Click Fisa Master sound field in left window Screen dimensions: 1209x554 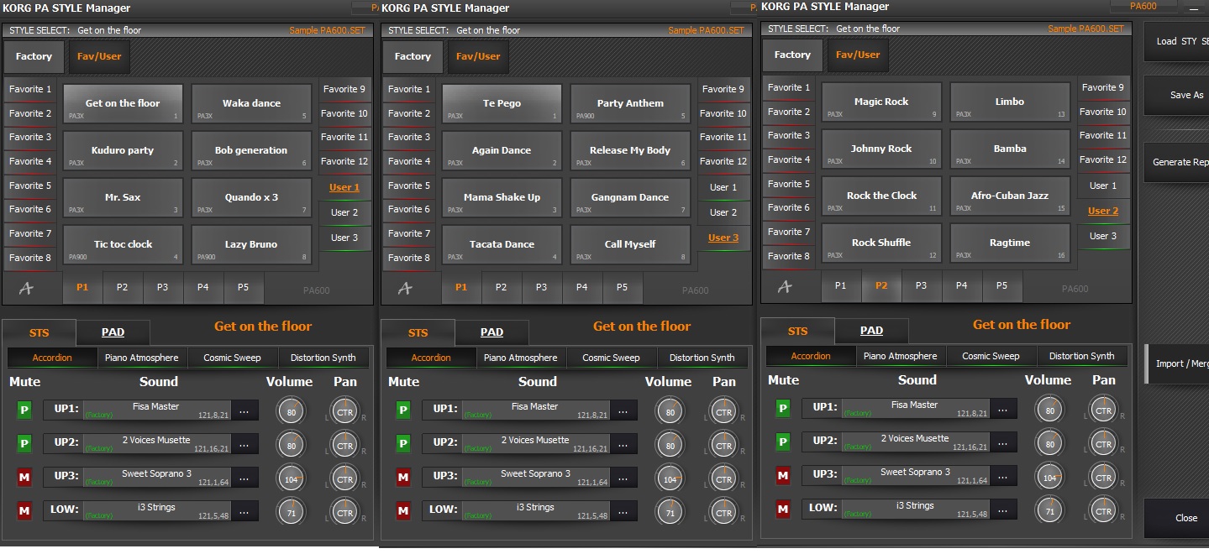(157, 411)
